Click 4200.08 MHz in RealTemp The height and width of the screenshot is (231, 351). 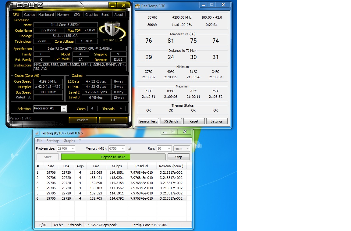pyautogui.click(x=182, y=17)
